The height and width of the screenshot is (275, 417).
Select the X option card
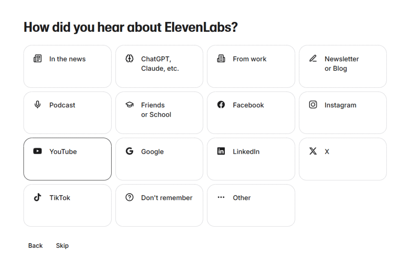pos(342,159)
